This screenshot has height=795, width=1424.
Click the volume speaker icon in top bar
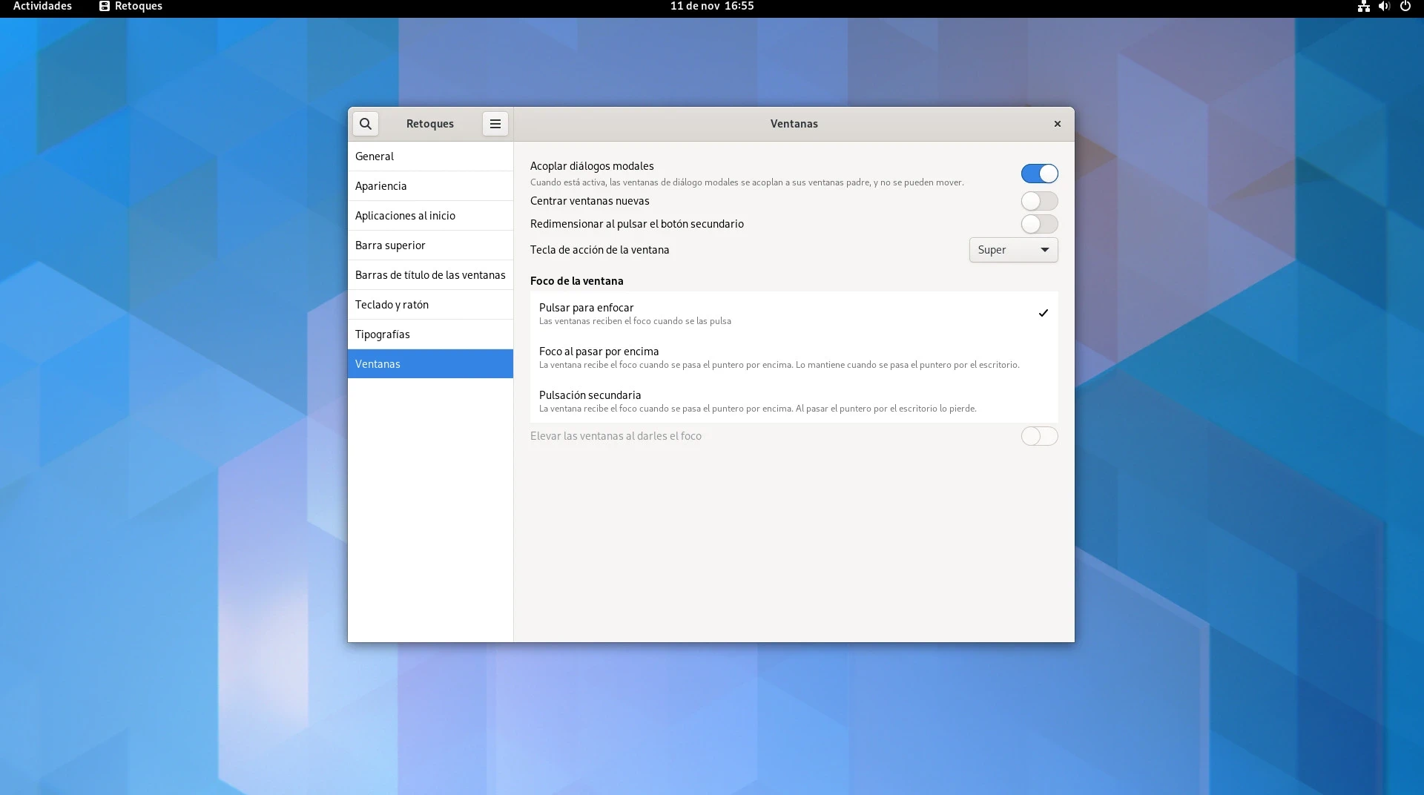point(1384,7)
